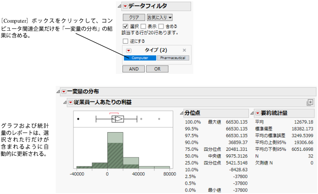This screenshot has width=318, height=194.
Task: Open the 要約統計量 red triangle menu
Action: point(257,113)
